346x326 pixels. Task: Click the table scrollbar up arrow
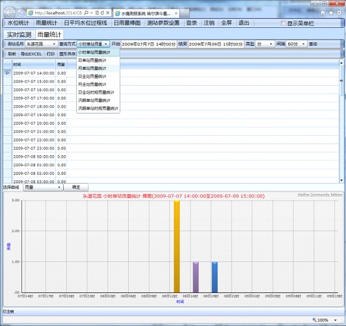pos(341,63)
